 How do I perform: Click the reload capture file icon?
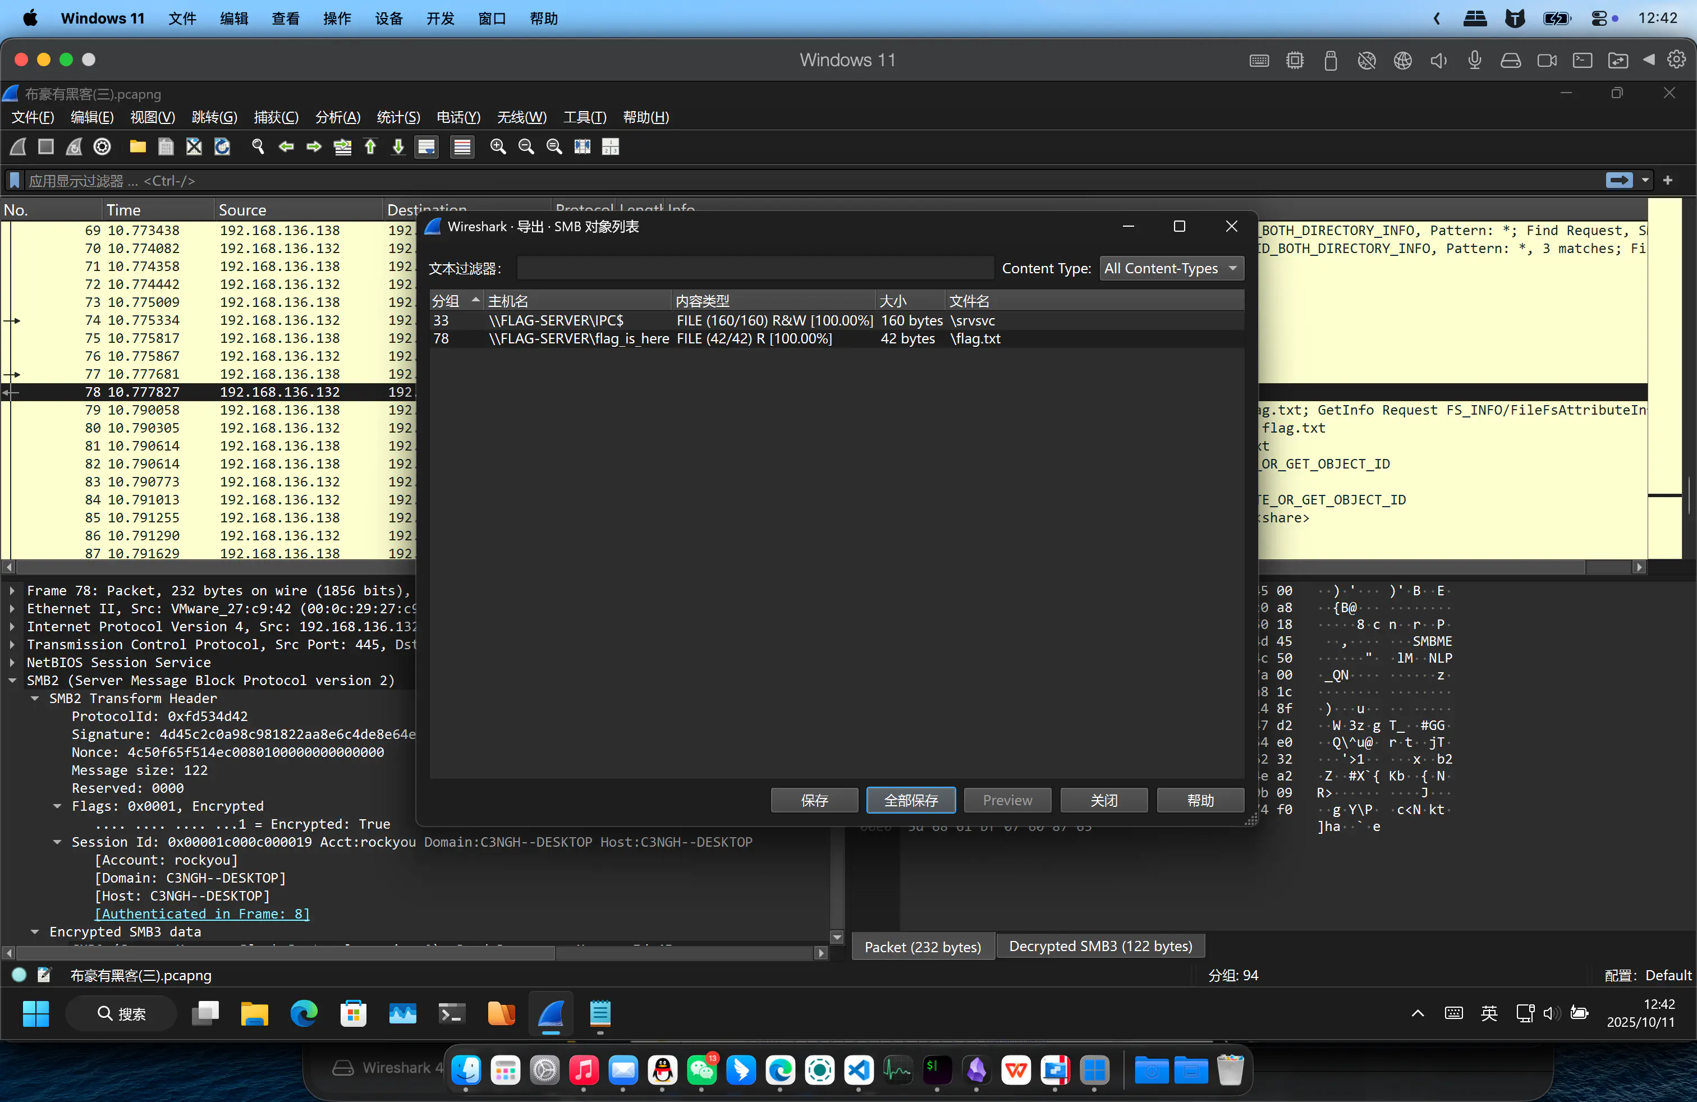coord(222,147)
